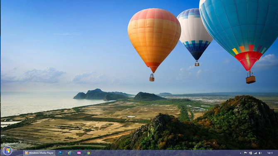Open the clock showing 14:11
This screenshot has width=278, height=156.
pyautogui.click(x=270, y=153)
